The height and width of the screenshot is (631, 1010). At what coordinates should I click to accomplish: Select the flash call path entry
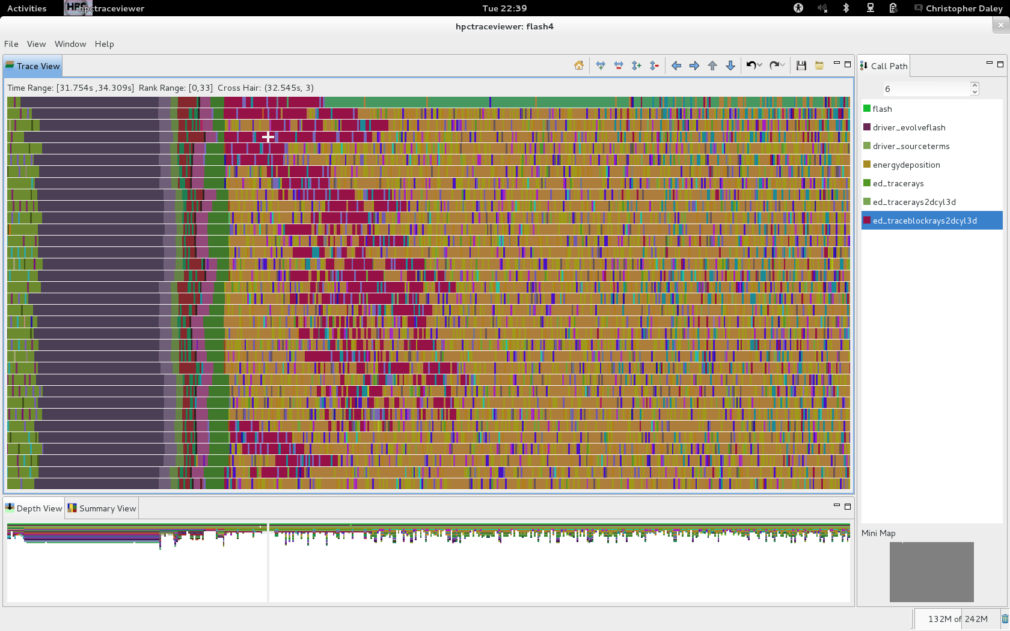932,109
